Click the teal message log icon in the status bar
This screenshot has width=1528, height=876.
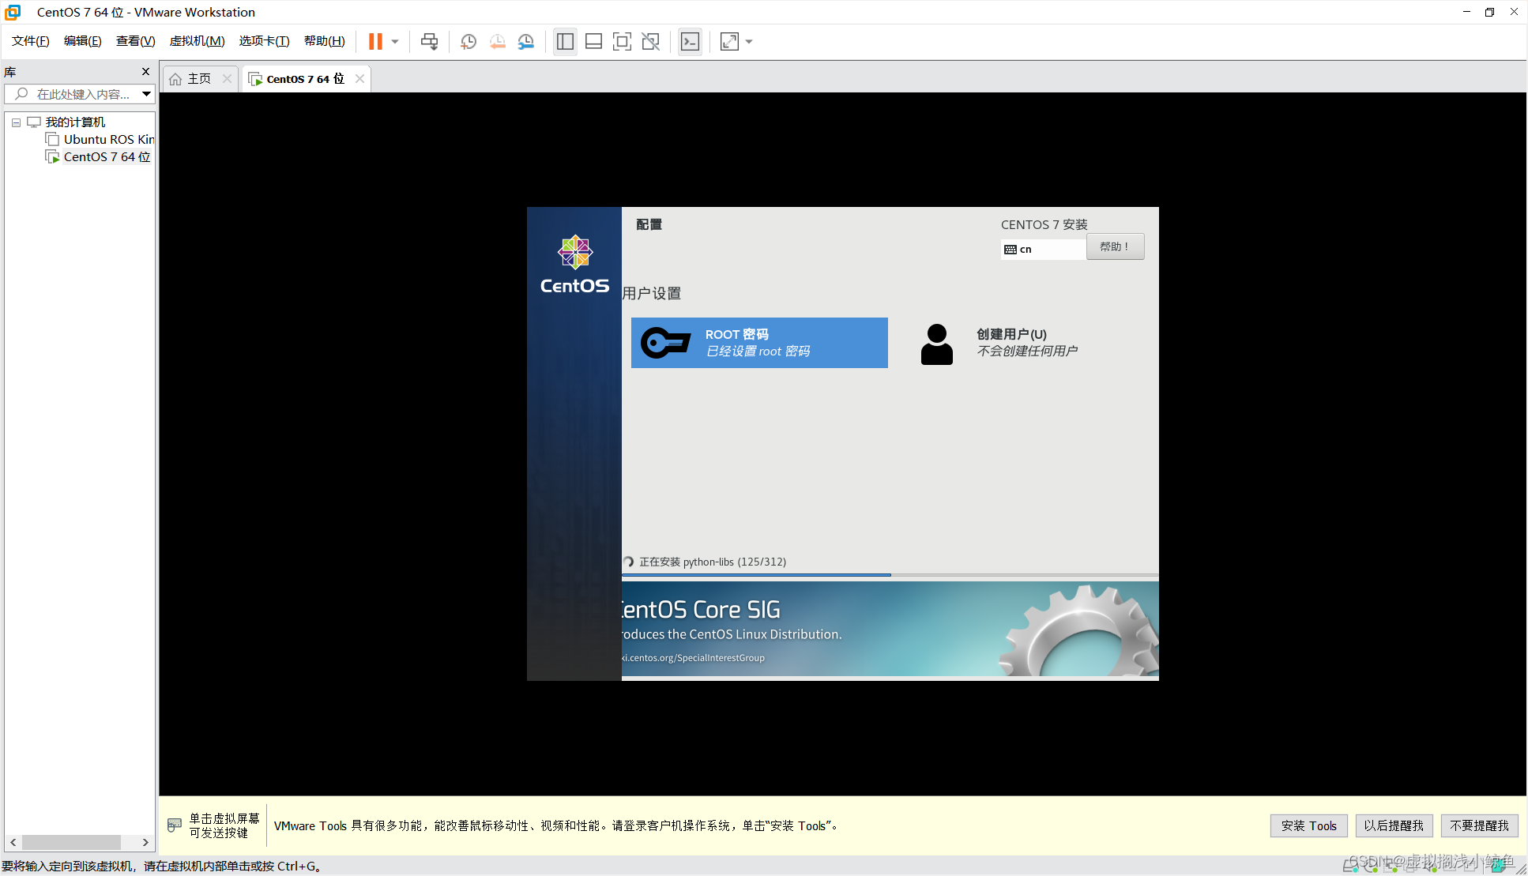click(x=1499, y=866)
